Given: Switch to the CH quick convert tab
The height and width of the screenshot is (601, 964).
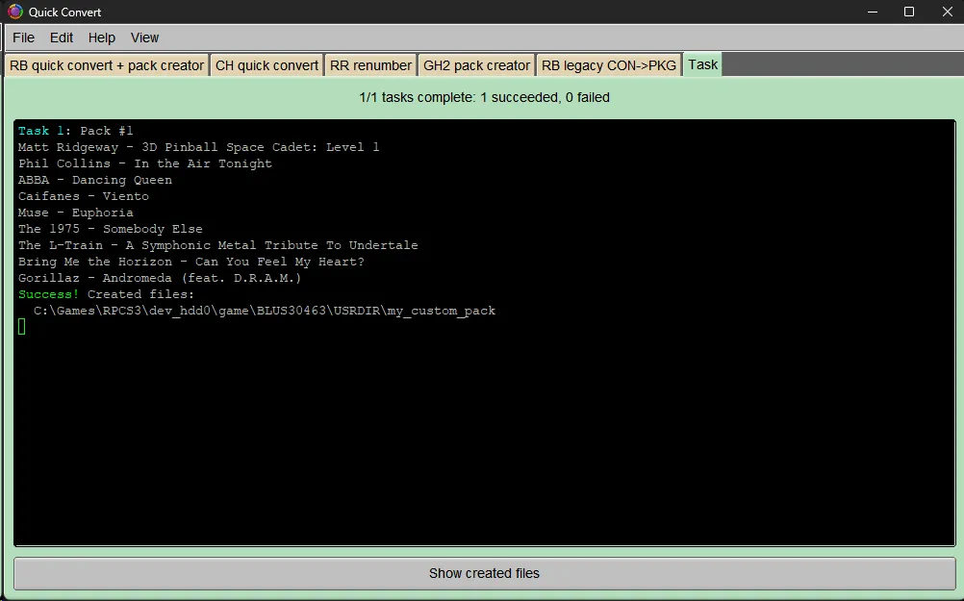Looking at the screenshot, I should (x=265, y=64).
